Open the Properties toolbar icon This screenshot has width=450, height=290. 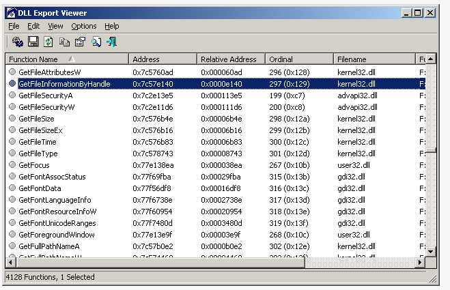coord(80,42)
